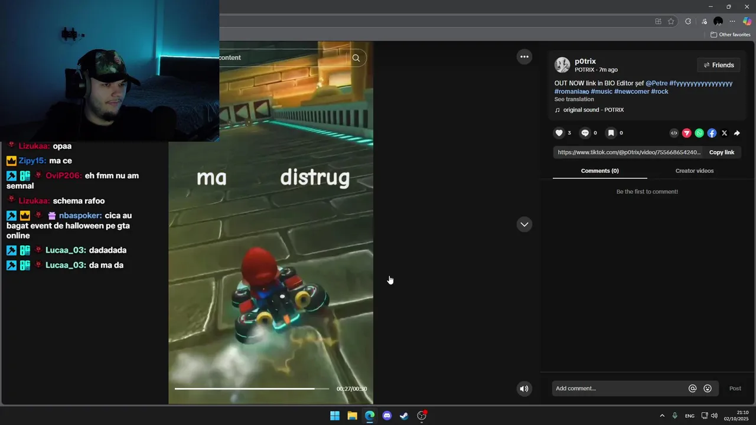Send to friends via red paper-plane icon
756x425 pixels.
point(686,133)
